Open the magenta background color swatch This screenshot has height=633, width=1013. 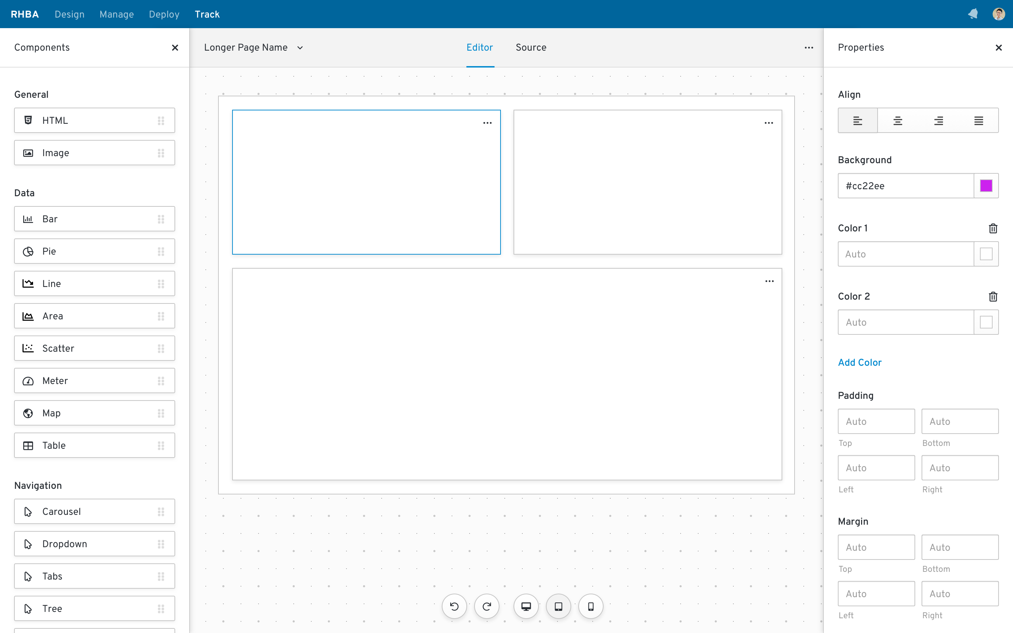click(x=986, y=186)
